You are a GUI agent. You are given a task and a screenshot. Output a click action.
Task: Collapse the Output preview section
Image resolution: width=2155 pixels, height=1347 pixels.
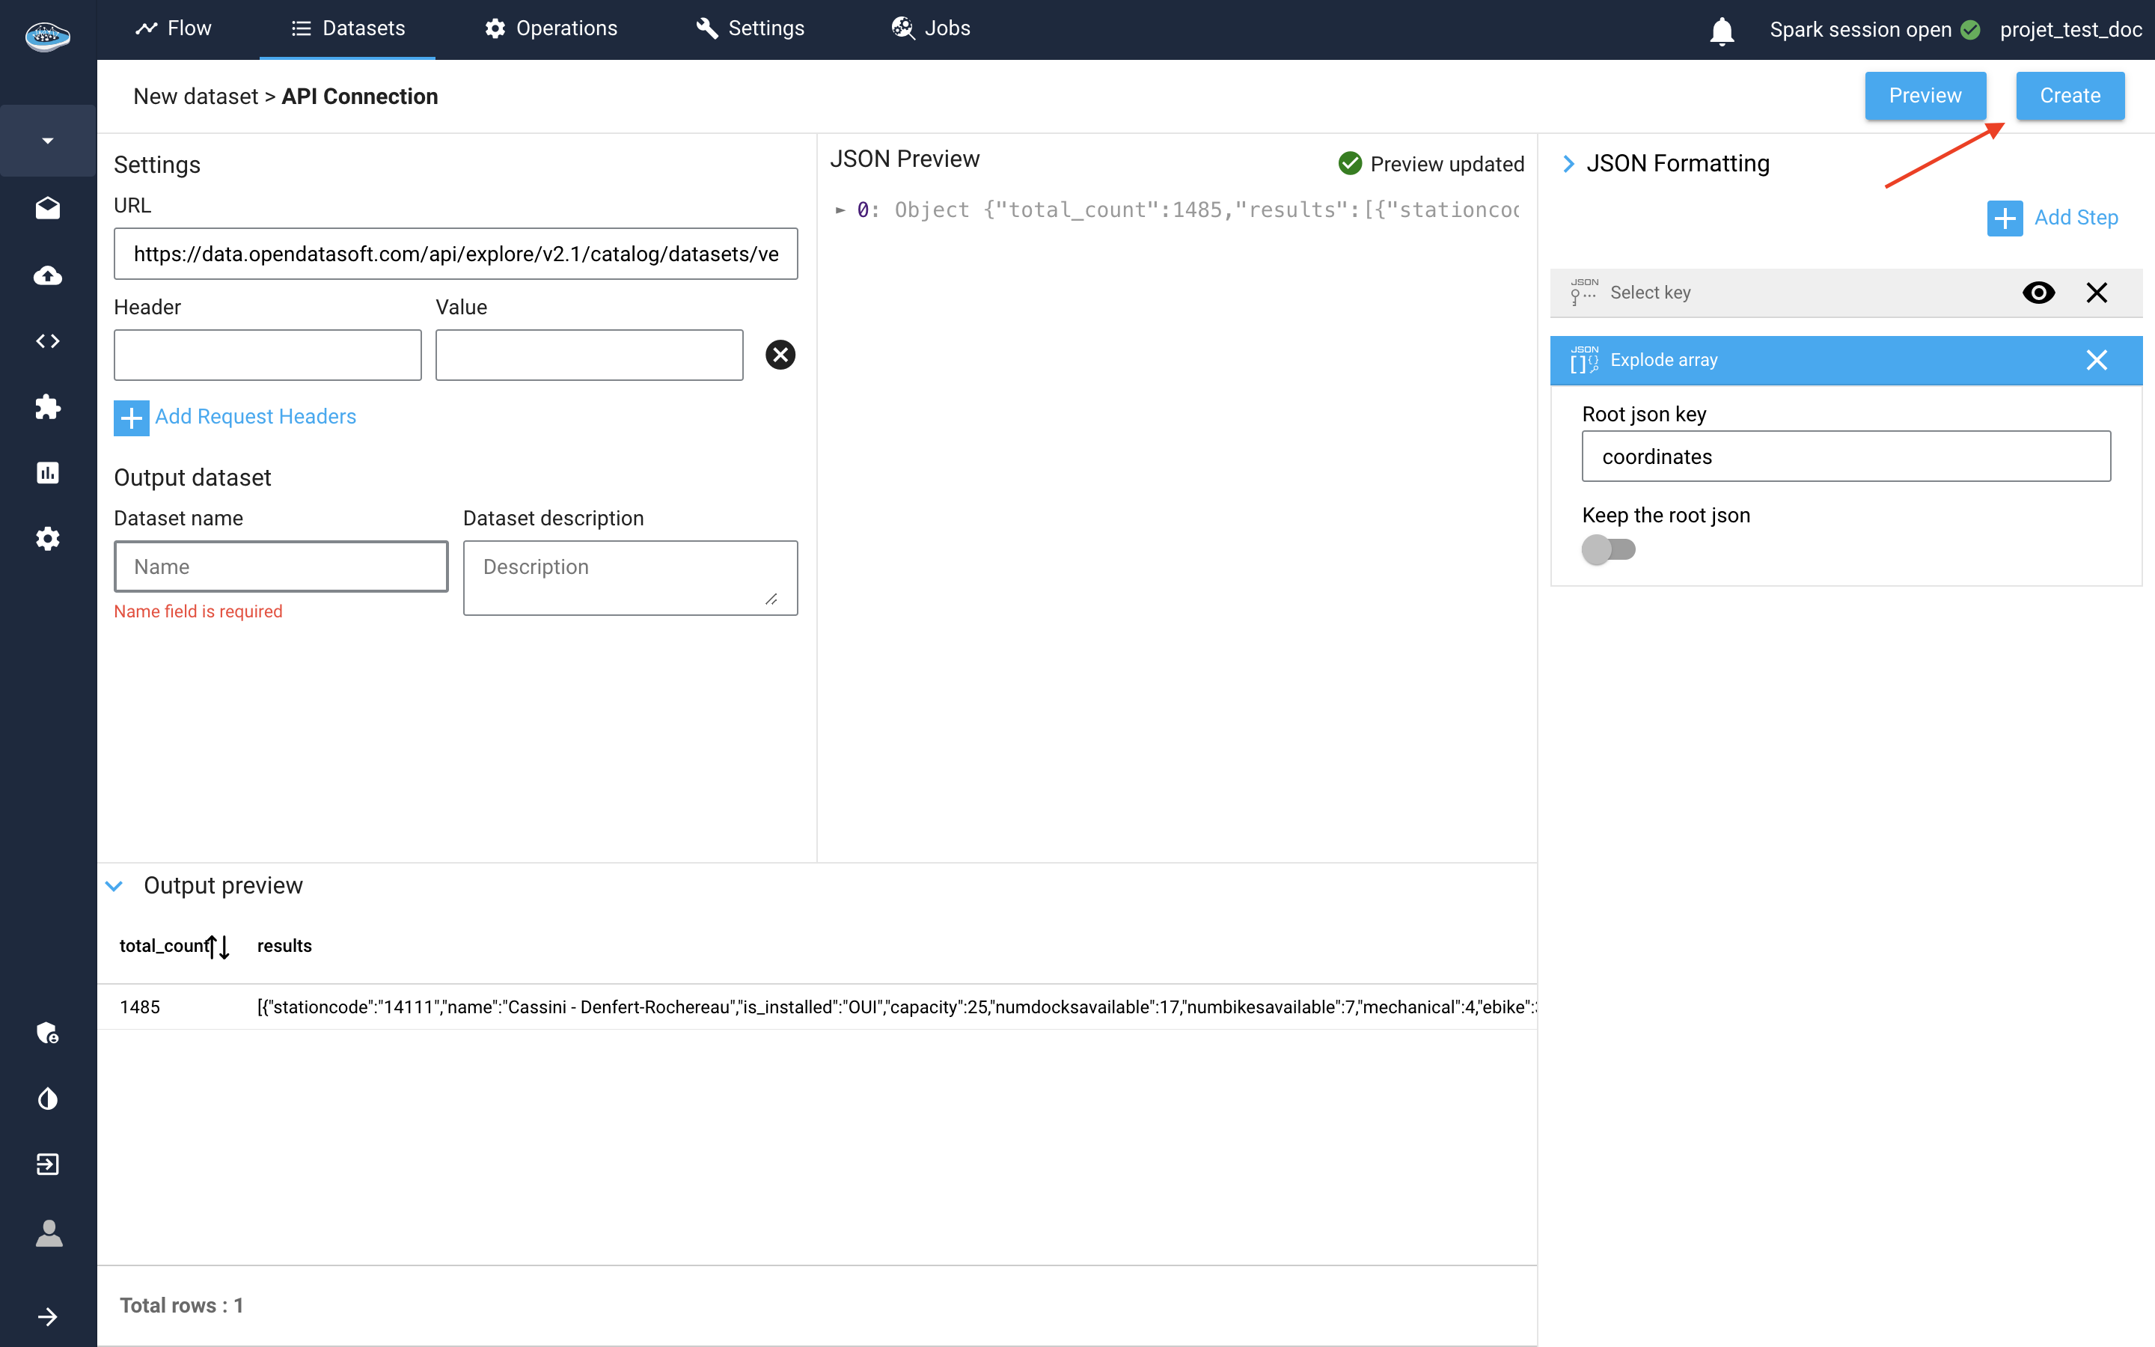click(x=115, y=885)
